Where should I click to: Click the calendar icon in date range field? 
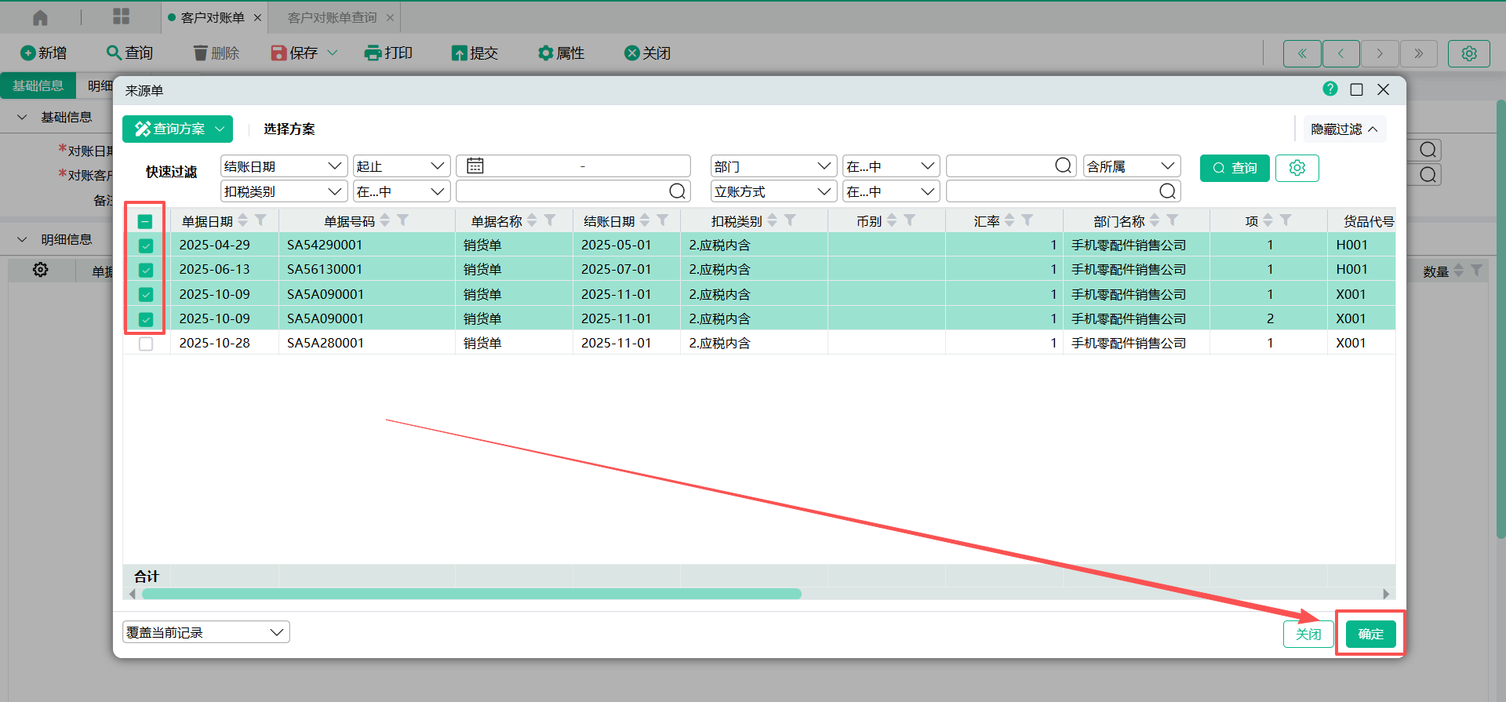point(475,166)
